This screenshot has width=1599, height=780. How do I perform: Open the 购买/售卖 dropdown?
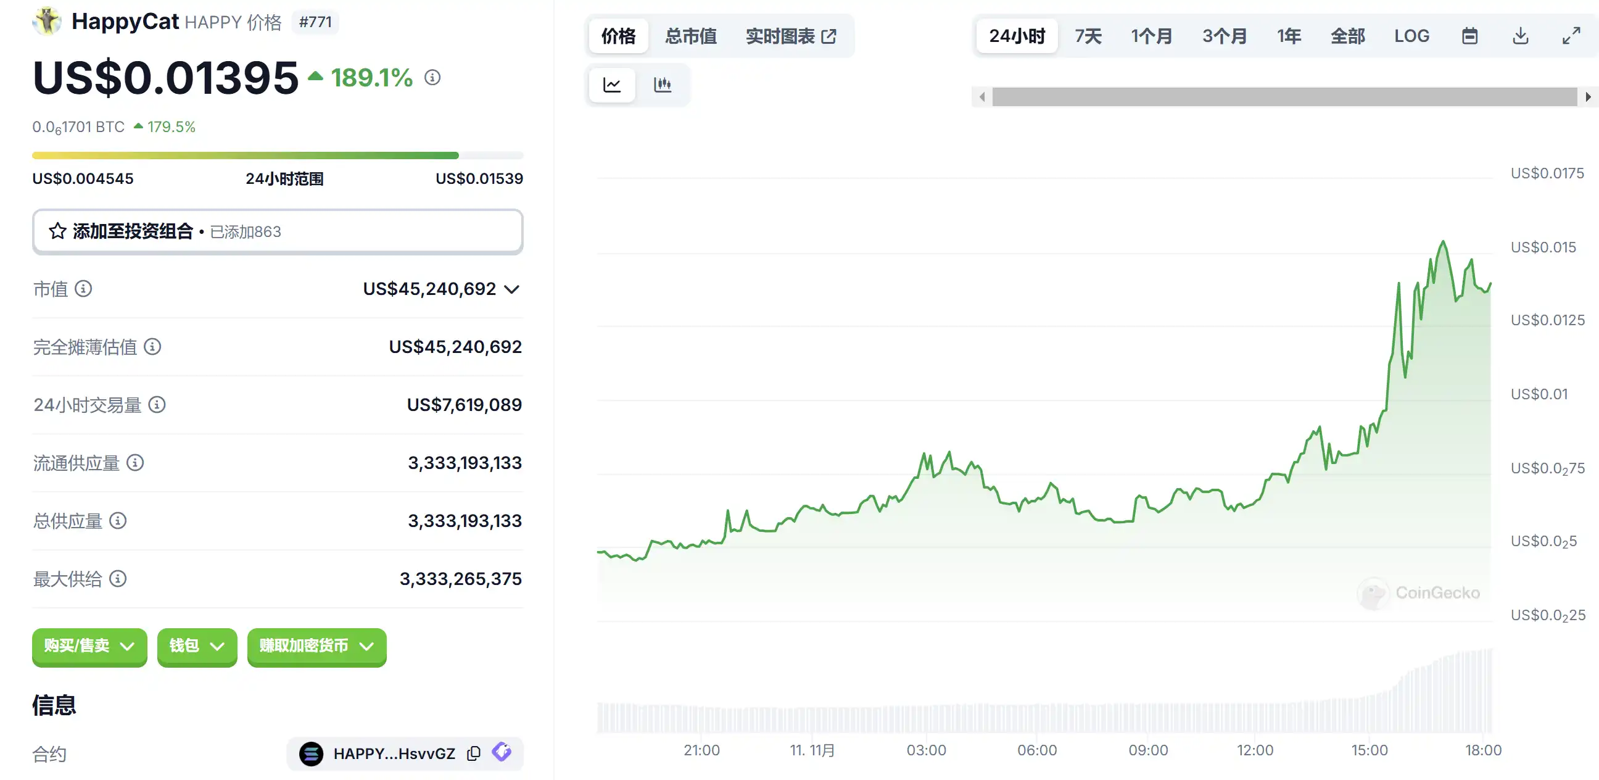click(89, 646)
